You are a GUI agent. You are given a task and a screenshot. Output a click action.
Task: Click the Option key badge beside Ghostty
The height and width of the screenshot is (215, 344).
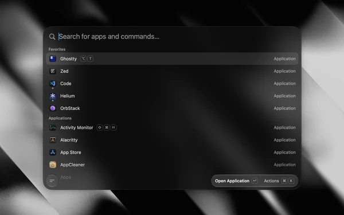coord(83,58)
